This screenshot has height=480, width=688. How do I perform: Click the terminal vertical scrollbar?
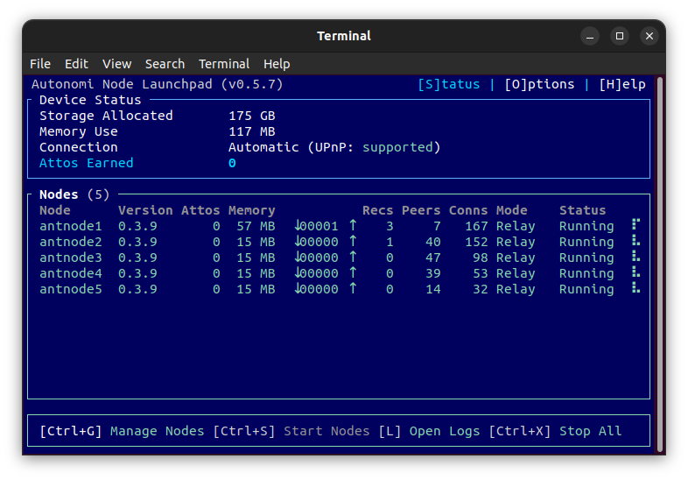pos(659,263)
